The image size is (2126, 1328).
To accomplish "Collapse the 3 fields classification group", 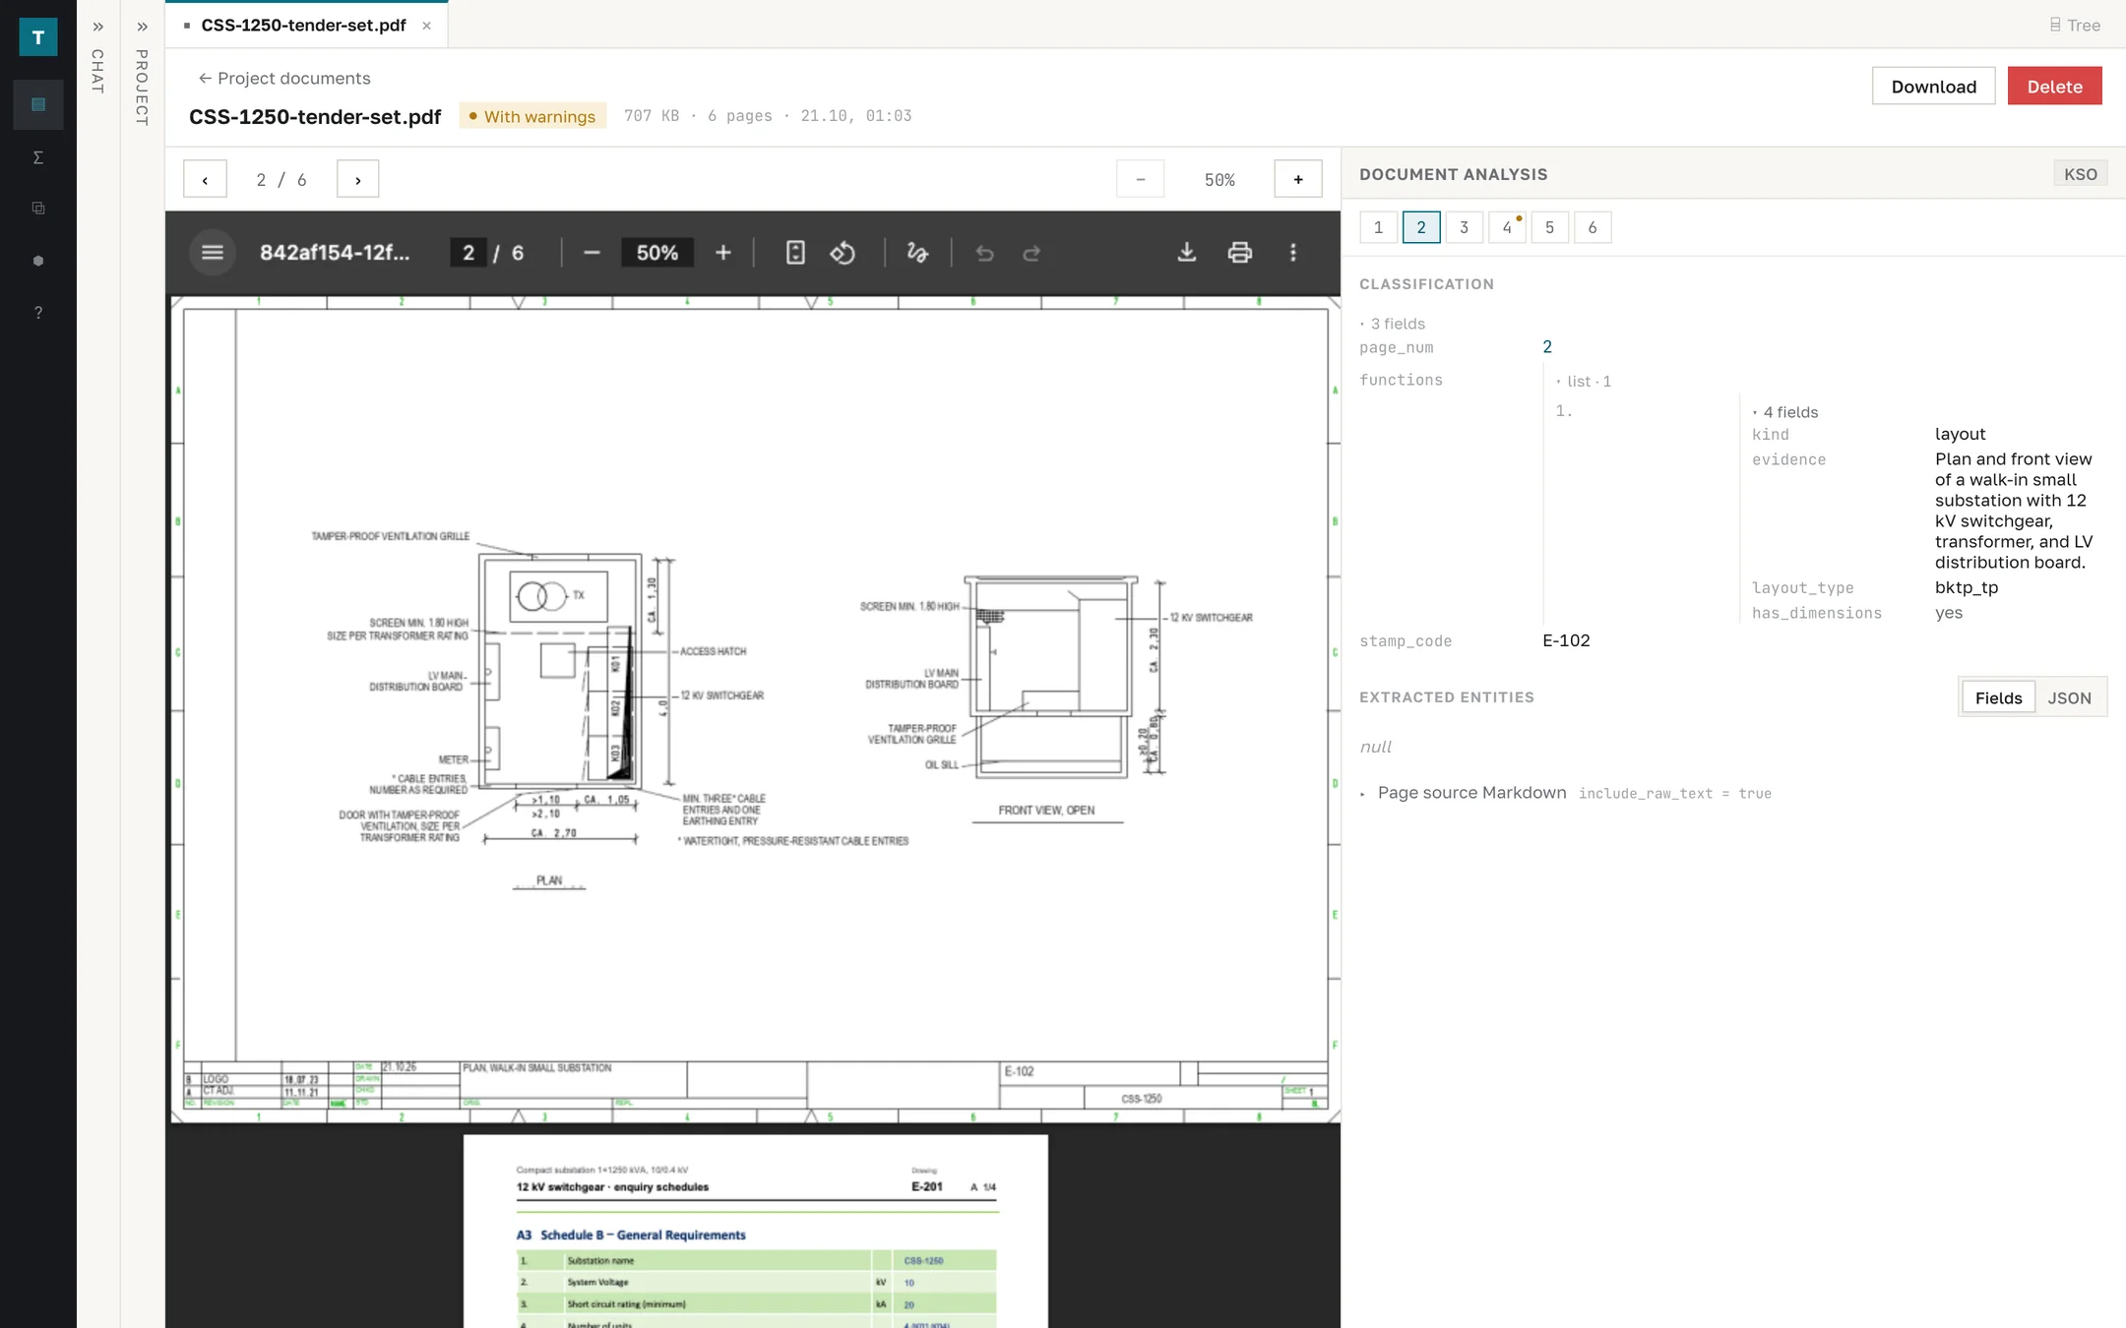I will point(1393,324).
